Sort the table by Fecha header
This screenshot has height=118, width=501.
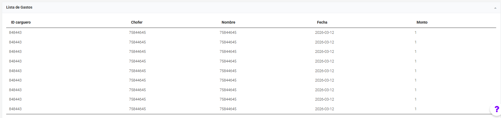[x=322, y=22]
